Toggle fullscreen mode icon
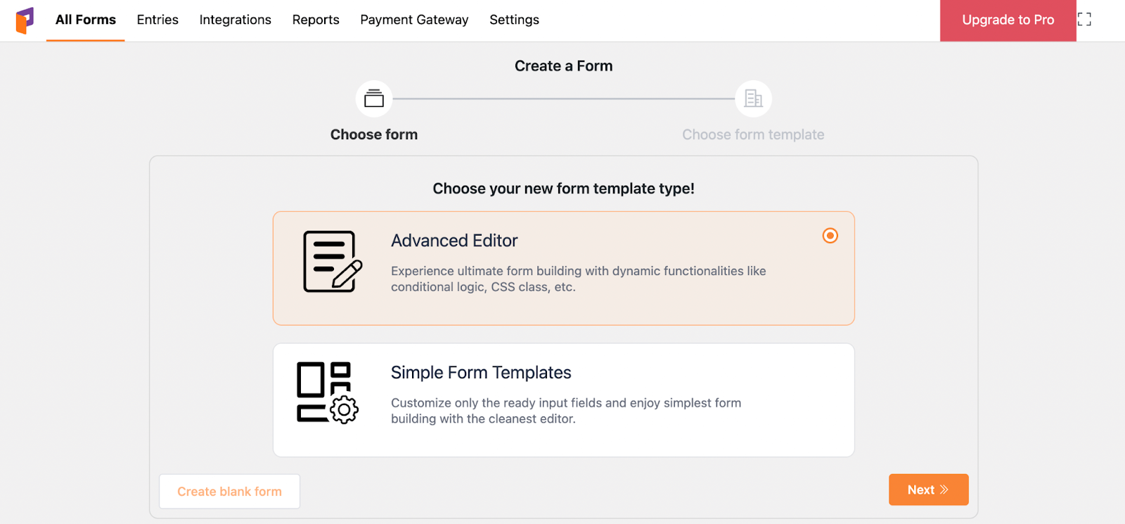 [x=1084, y=20]
